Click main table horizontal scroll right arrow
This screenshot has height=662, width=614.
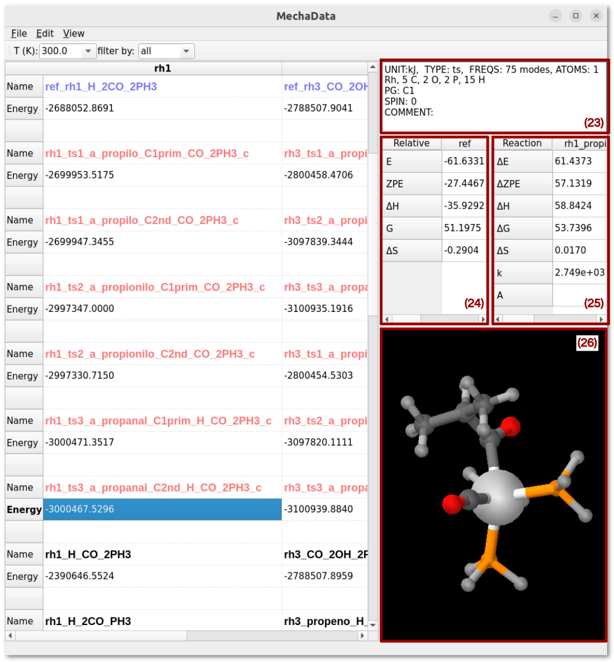(x=362, y=635)
